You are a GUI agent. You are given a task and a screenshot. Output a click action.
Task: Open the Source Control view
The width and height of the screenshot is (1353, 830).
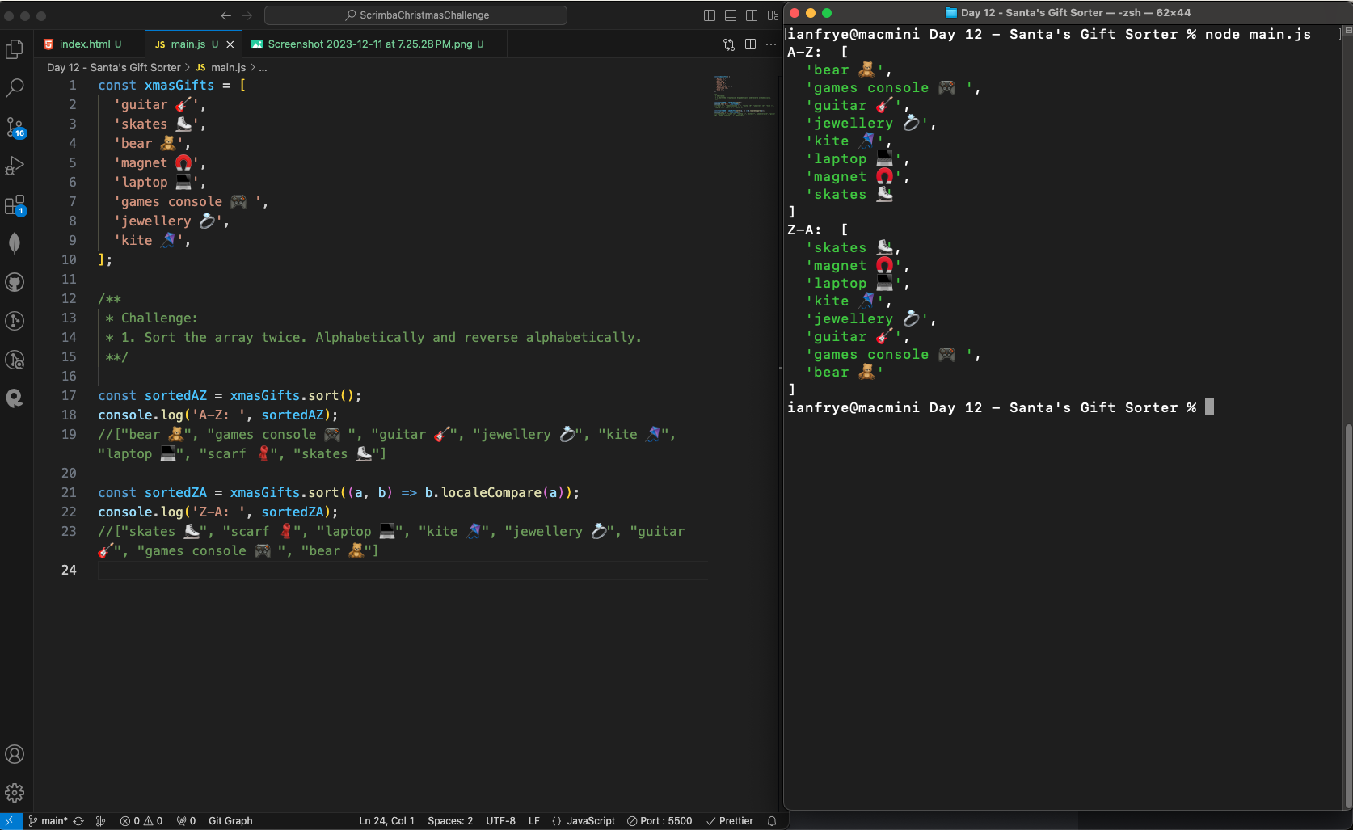click(x=15, y=127)
